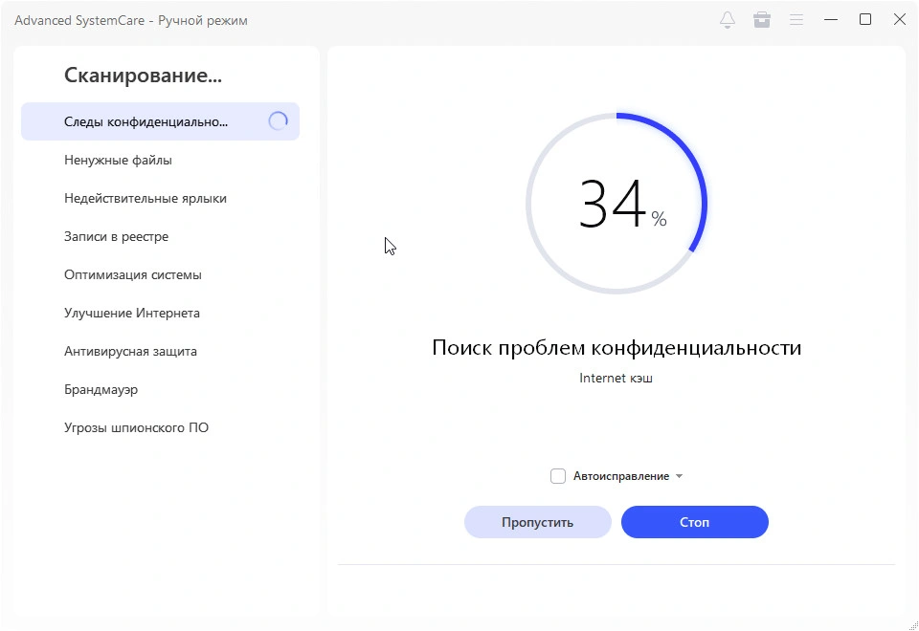
Task: Open the hamburger menu icon
Action: click(796, 20)
